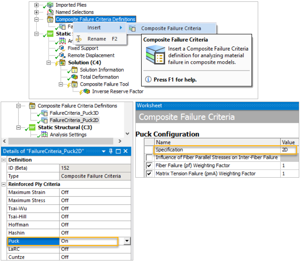
Task: Click the horizontal scrollbar thumb in tree panel
Action: 60,141
